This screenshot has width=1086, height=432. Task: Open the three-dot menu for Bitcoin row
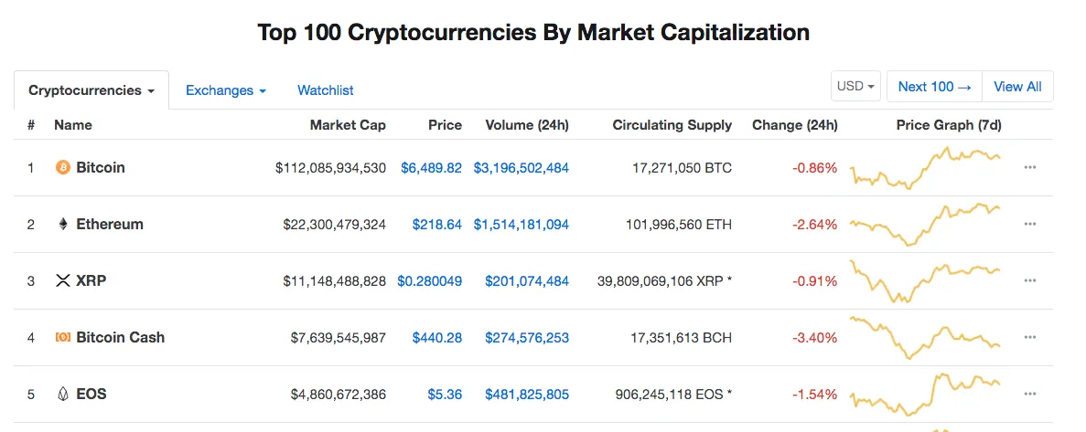[x=1030, y=167]
